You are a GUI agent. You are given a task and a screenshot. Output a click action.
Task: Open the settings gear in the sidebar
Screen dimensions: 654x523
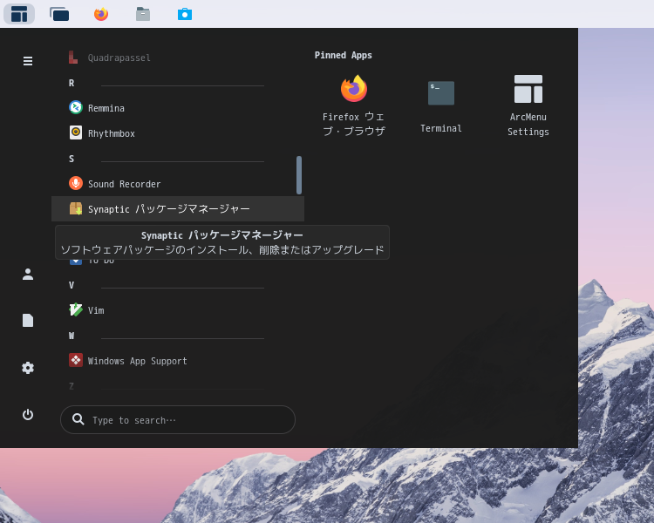[x=28, y=368]
